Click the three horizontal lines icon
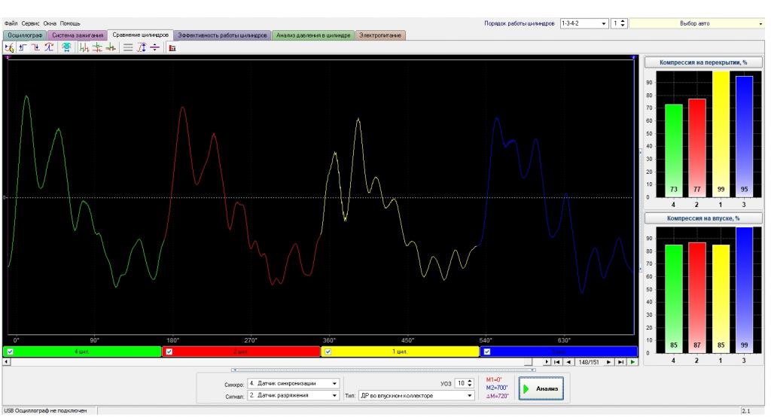Screen dimensions: 771x417 point(128,47)
